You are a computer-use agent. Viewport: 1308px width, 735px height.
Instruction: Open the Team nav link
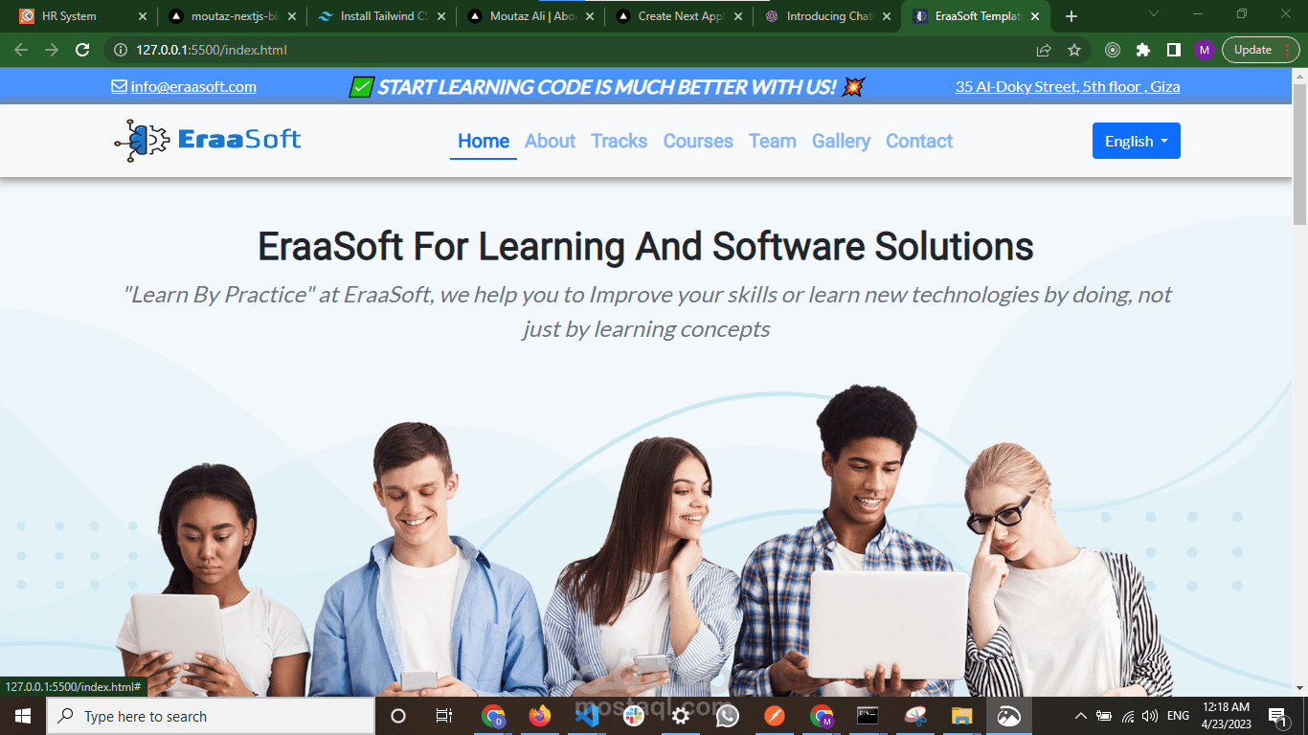[x=773, y=141]
